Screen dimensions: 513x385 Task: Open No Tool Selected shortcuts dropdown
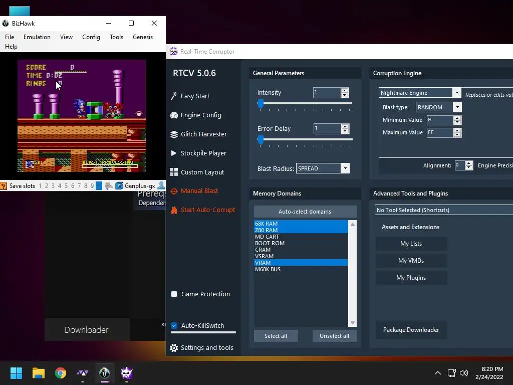click(444, 210)
